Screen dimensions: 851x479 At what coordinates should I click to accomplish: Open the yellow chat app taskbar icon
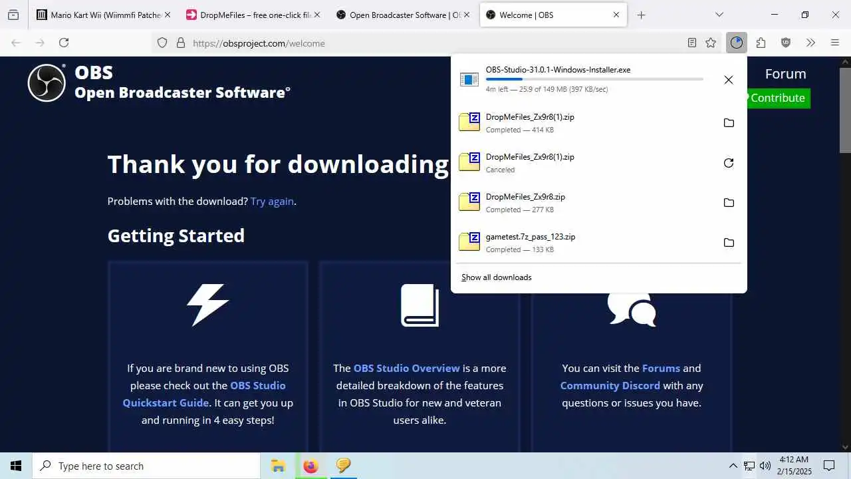point(343,466)
